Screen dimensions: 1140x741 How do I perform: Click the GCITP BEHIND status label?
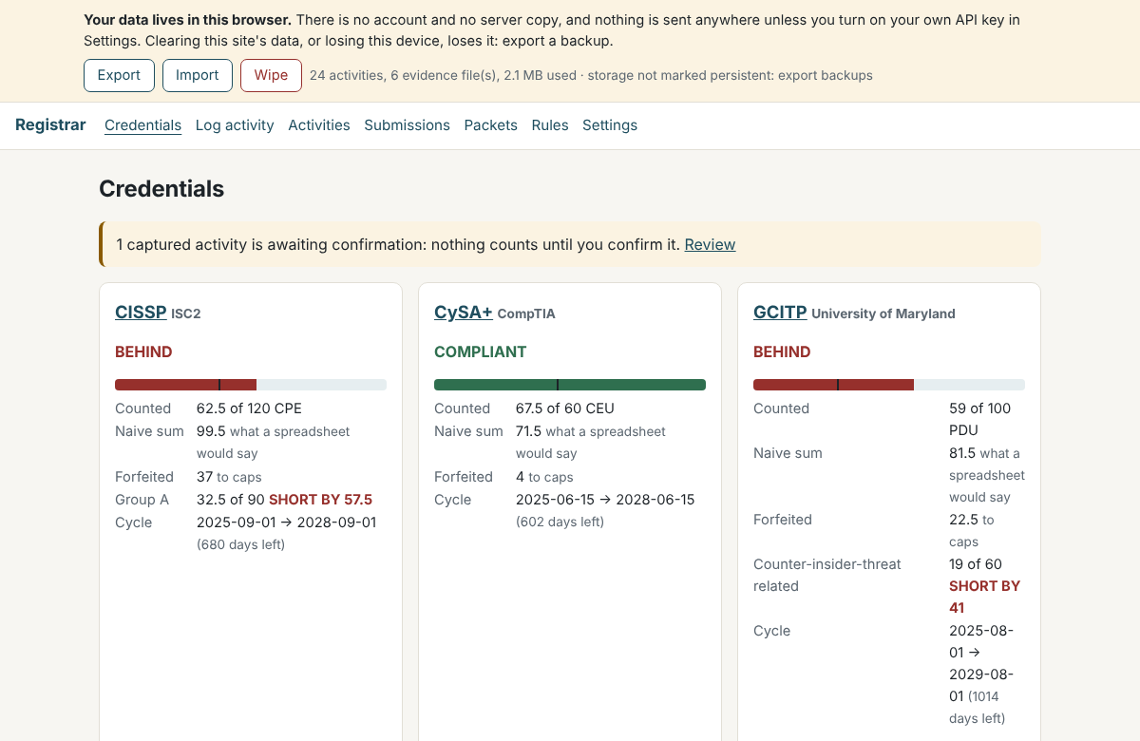tap(782, 351)
